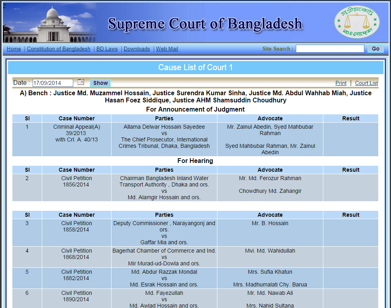Click Case Number header in the Announcement of Judgment table
This screenshot has height=308, width=391.
click(x=76, y=118)
